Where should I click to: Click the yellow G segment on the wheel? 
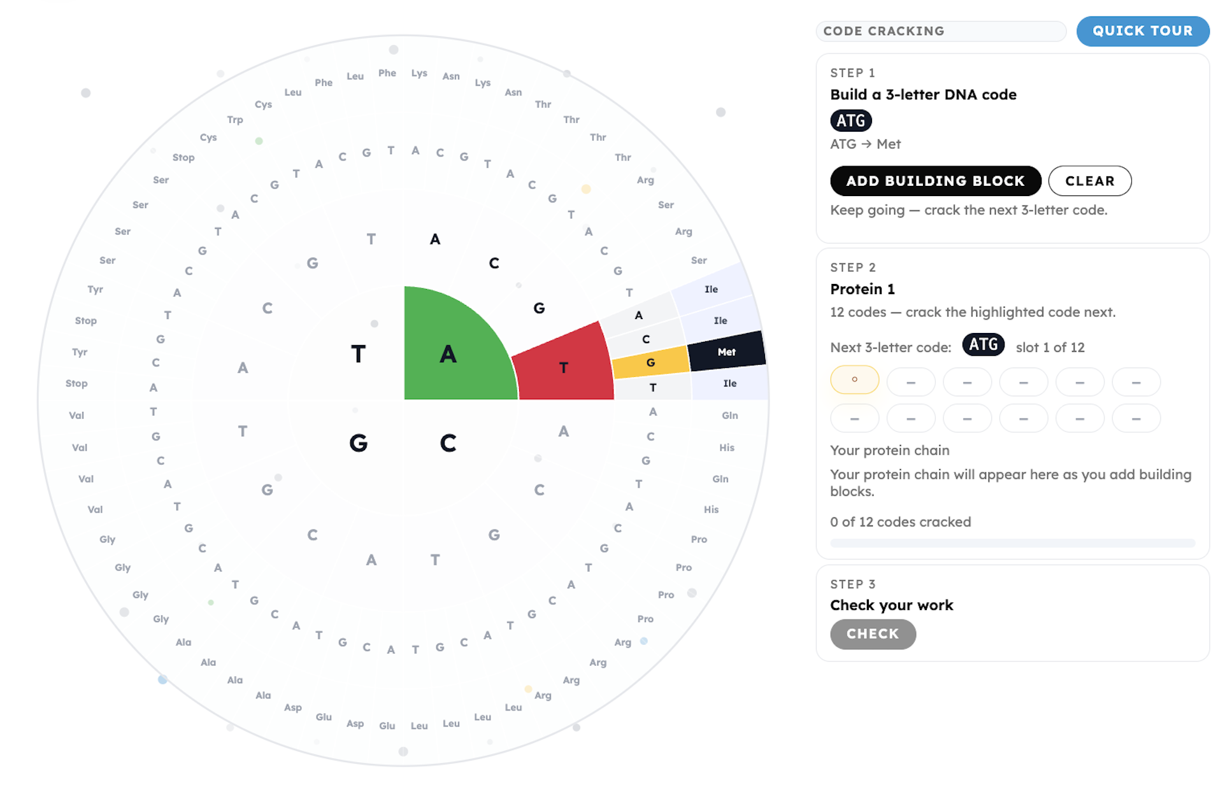coord(650,362)
